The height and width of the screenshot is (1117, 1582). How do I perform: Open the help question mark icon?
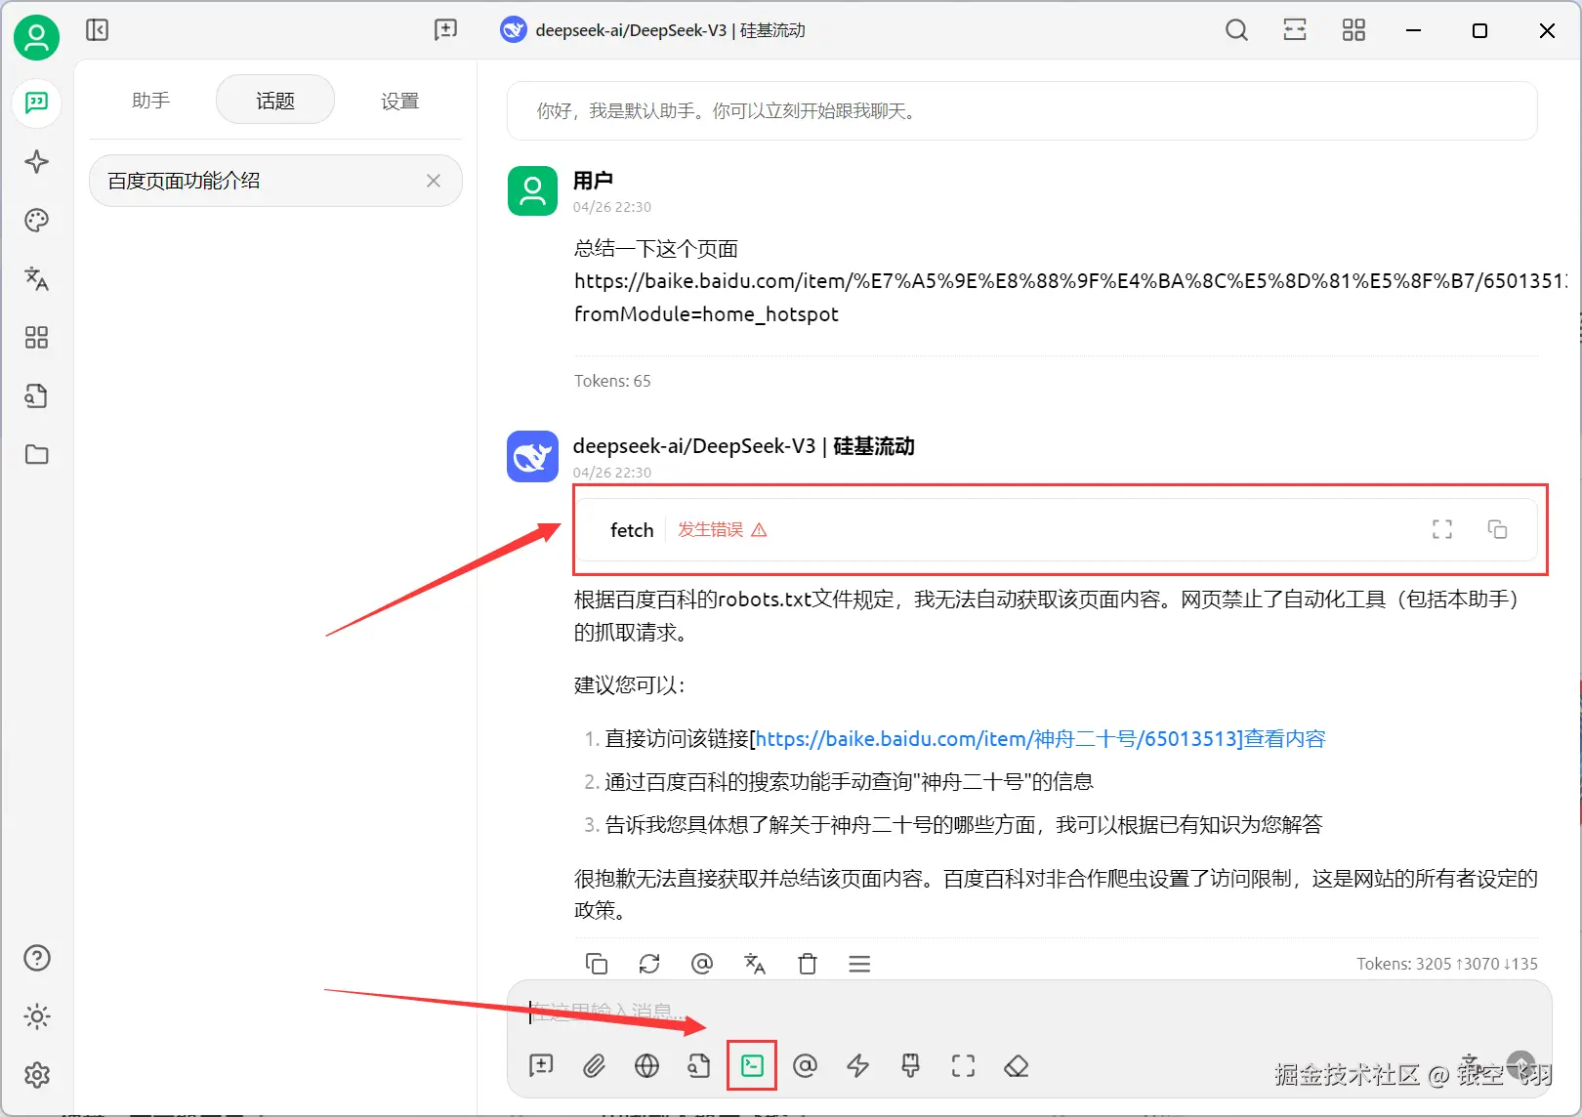click(36, 958)
